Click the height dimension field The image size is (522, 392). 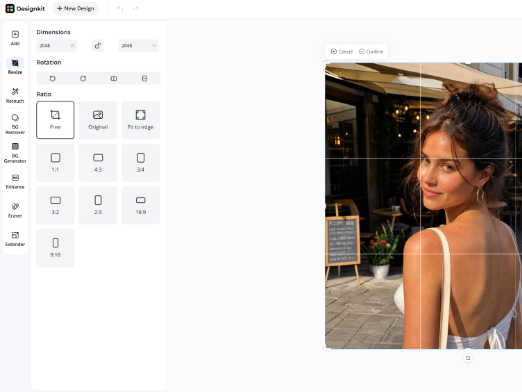139,46
